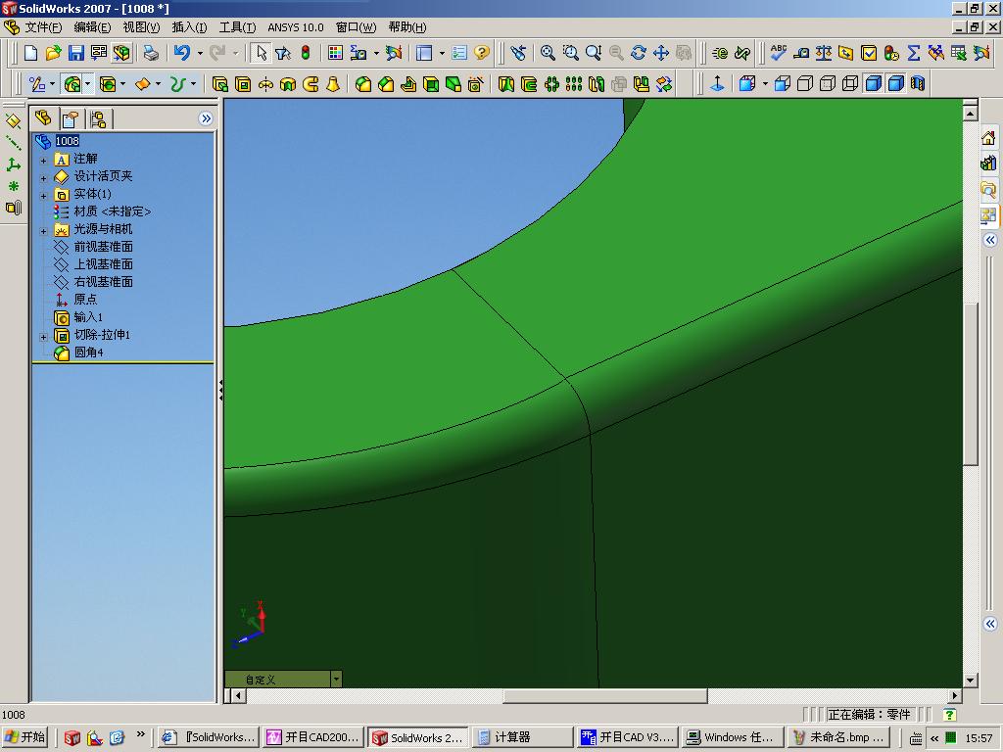This screenshot has height=752, width=1003.
Task: Toggle Shaded With Edges display mode
Action: click(873, 84)
